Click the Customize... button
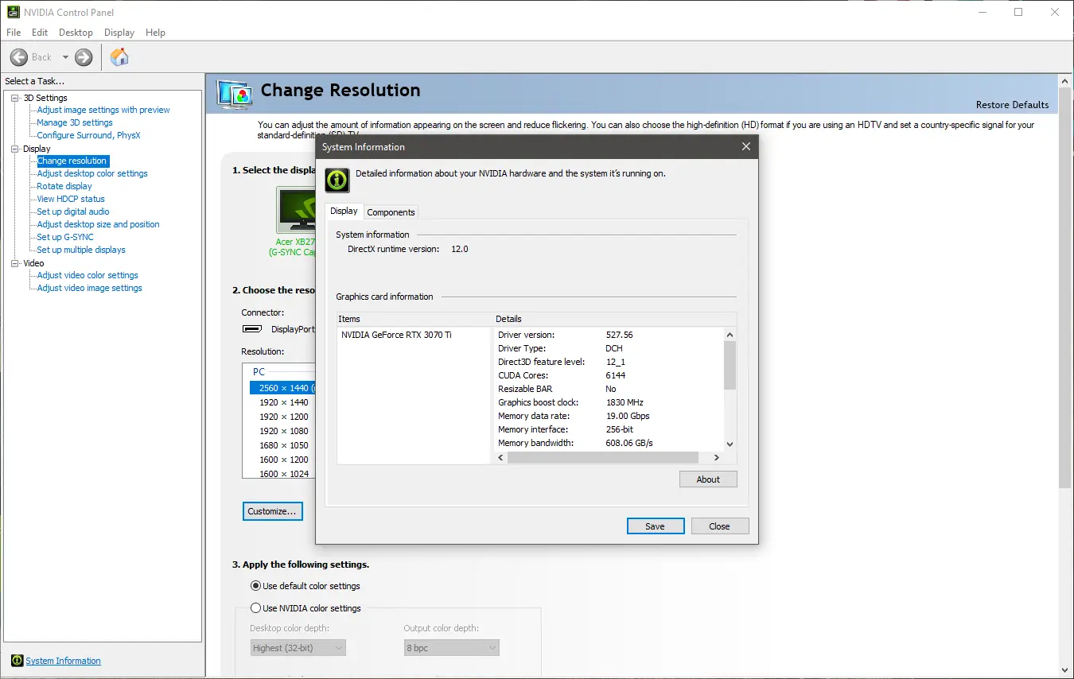This screenshot has width=1074, height=679. coord(272,511)
